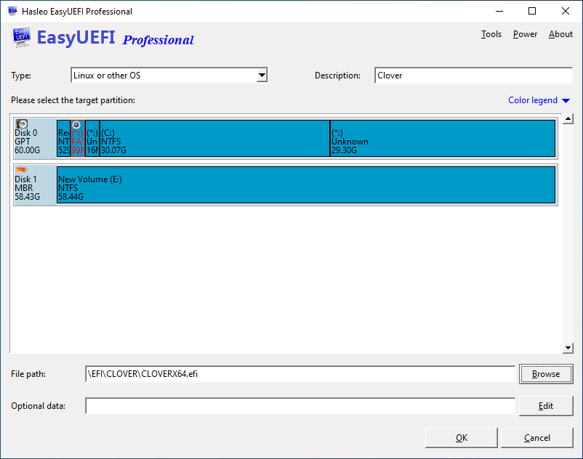Click the EasyUEFI logo icon
Image resolution: width=583 pixels, height=459 pixels.
[21, 37]
